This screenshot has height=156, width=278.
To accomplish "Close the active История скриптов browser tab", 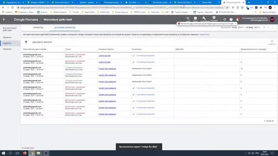I will coord(243,3).
